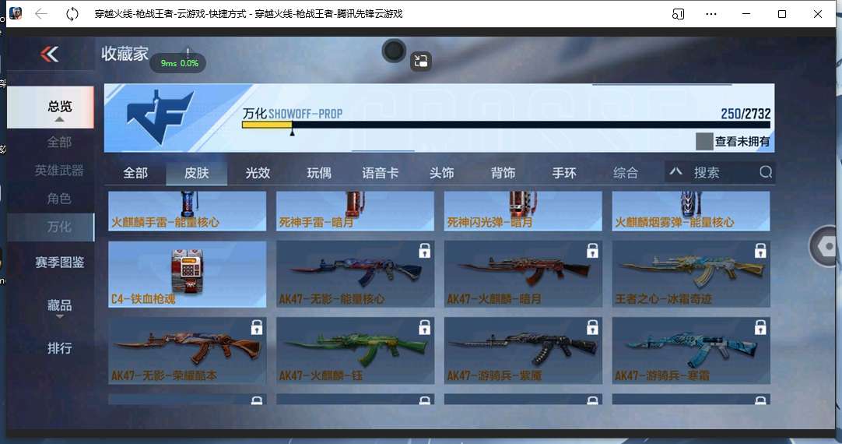Switch to the 背饰 tab
This screenshot has width=842, height=444.
click(503, 173)
